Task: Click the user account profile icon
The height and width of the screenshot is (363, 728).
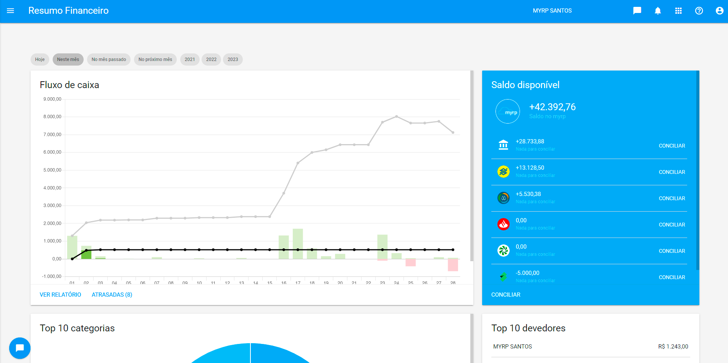Action: coord(719,11)
